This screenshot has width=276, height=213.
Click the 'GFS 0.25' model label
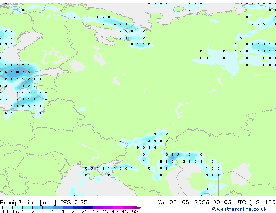(x=74, y=203)
